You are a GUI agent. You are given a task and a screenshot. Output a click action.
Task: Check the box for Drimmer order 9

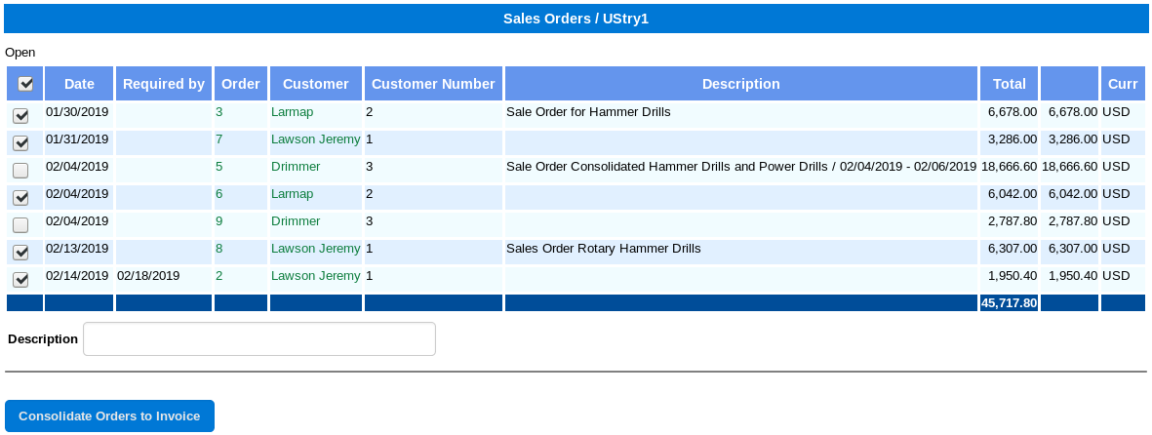pyautogui.click(x=21, y=225)
